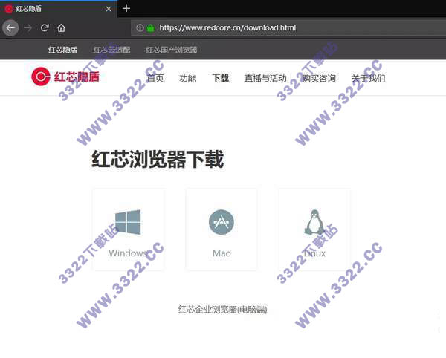Click site info icon in address bar
Image resolution: width=446 pixels, height=358 pixels.
[140, 27]
